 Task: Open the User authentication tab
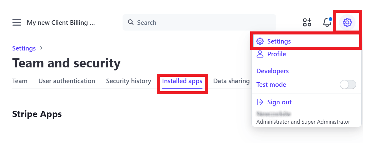click(67, 81)
